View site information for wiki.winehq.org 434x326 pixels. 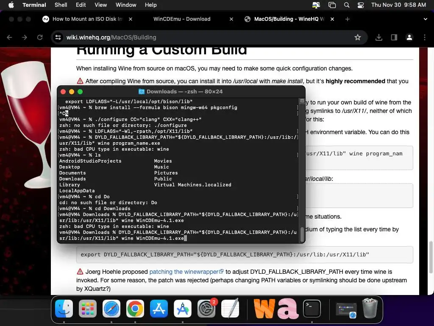tap(58, 37)
